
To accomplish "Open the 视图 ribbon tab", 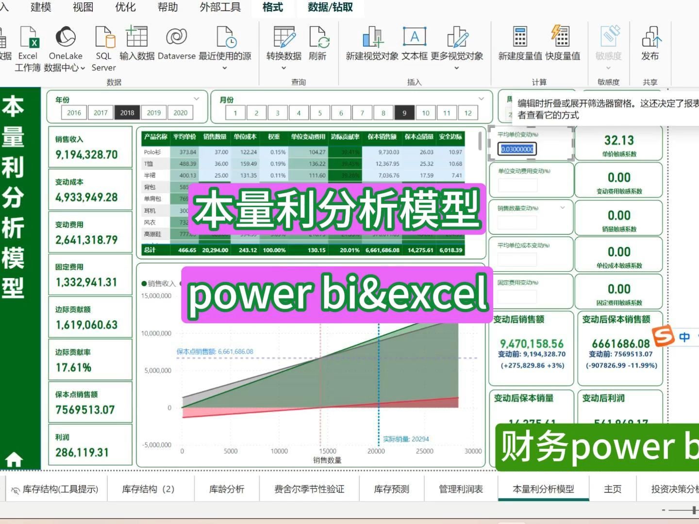I will tap(83, 7).
